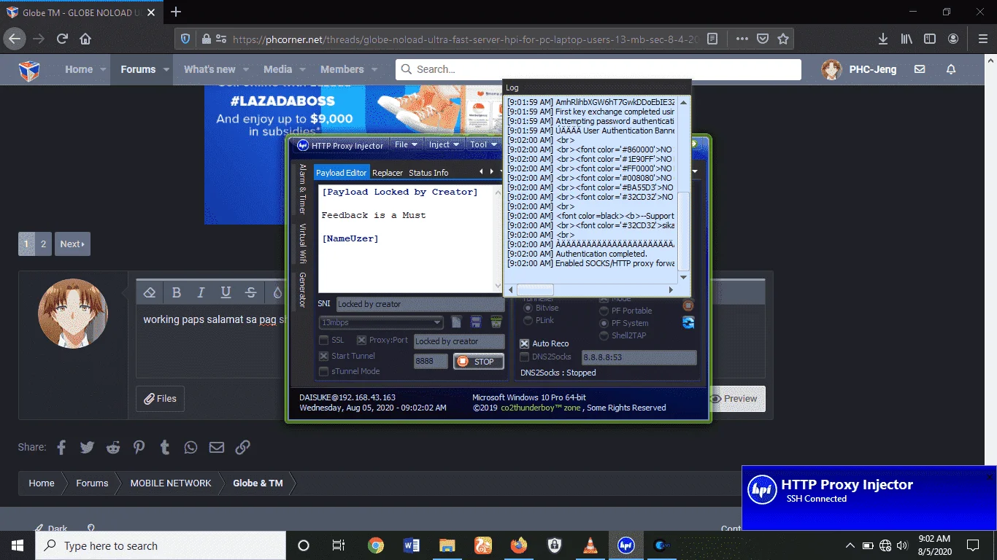
Task: Open forum alerts bell icon
Action: point(951,69)
